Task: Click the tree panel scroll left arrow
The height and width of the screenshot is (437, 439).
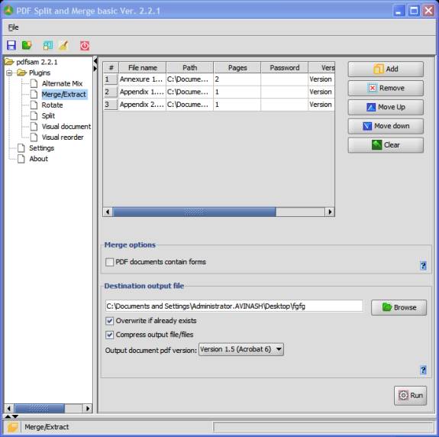Action: click(9, 409)
